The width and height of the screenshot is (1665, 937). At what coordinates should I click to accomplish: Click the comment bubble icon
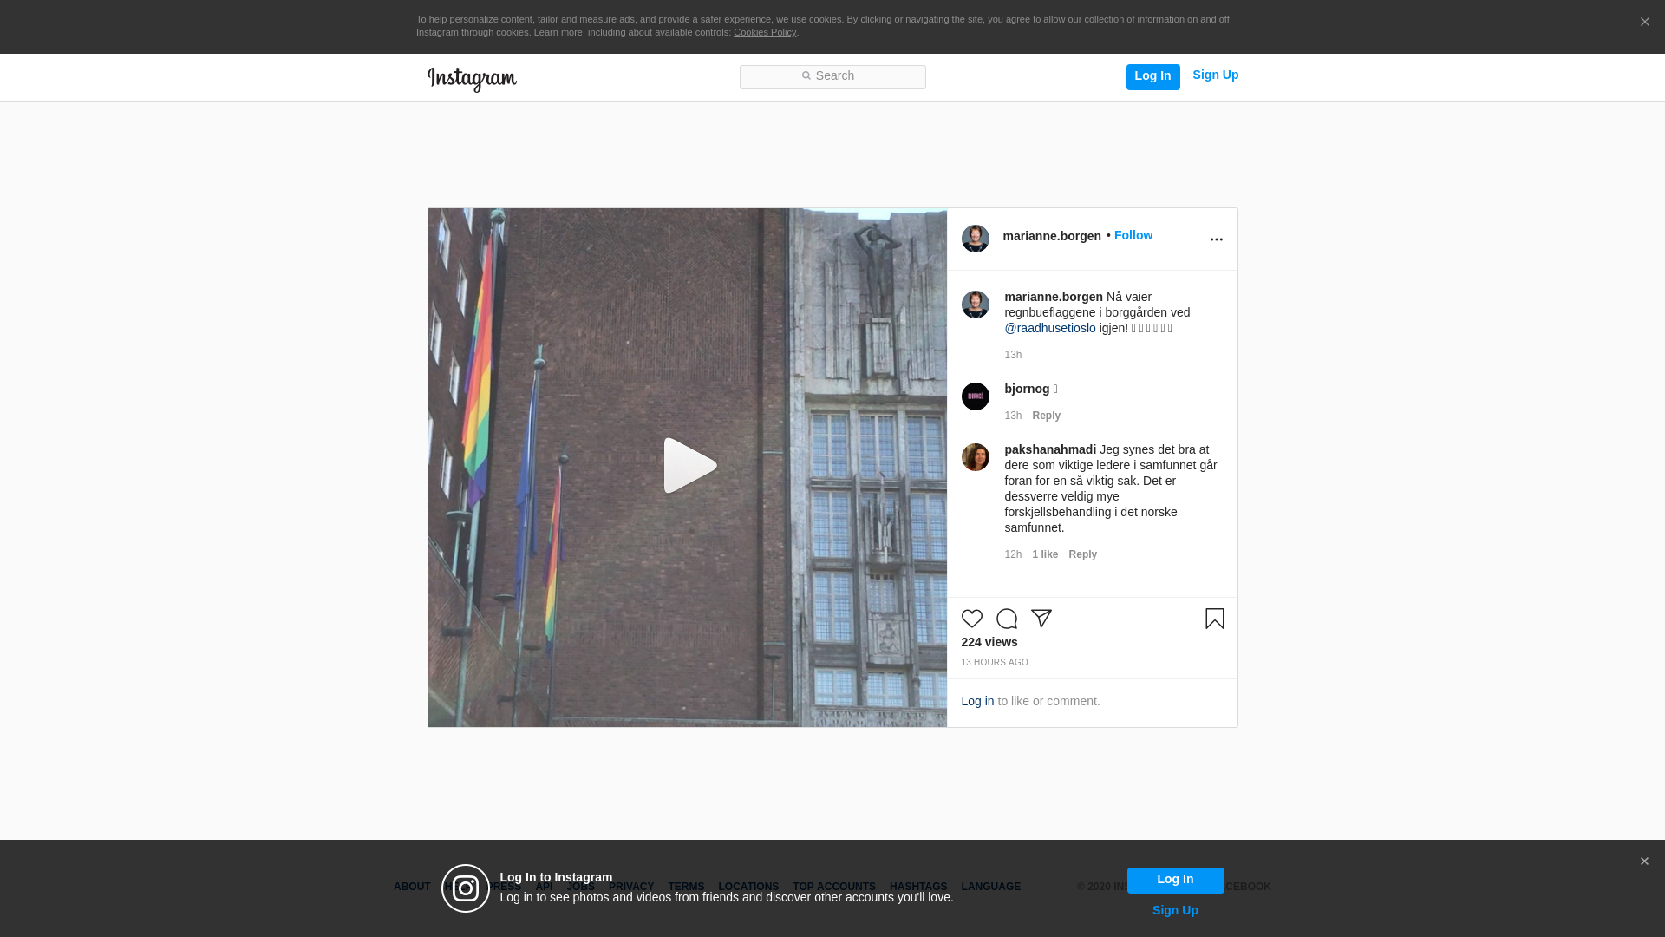(1006, 619)
